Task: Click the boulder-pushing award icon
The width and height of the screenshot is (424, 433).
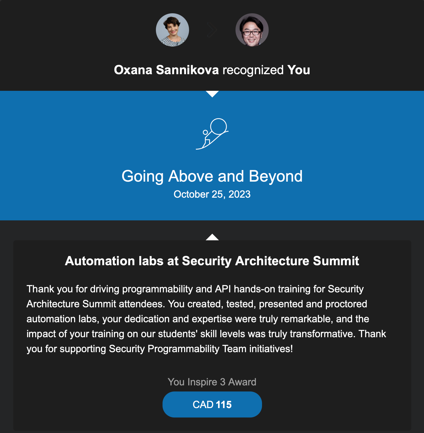Action: click(212, 134)
